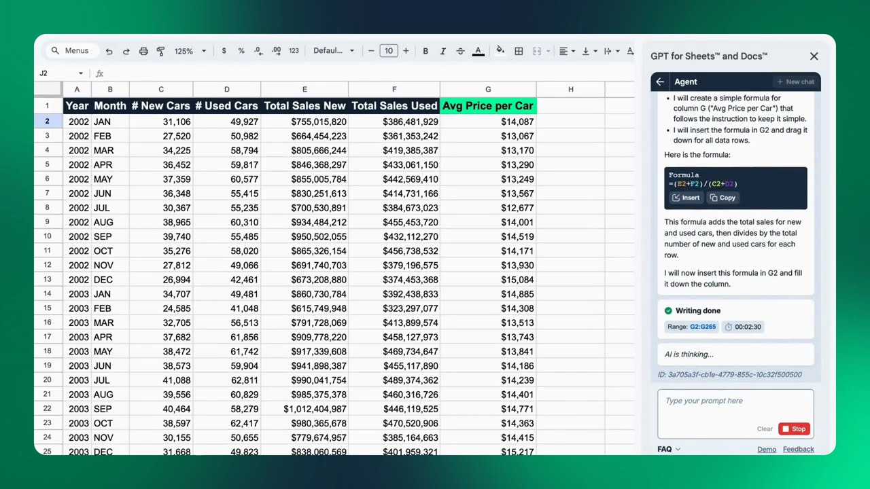Click the fx formula bar icon
This screenshot has width=870, height=489.
99,73
